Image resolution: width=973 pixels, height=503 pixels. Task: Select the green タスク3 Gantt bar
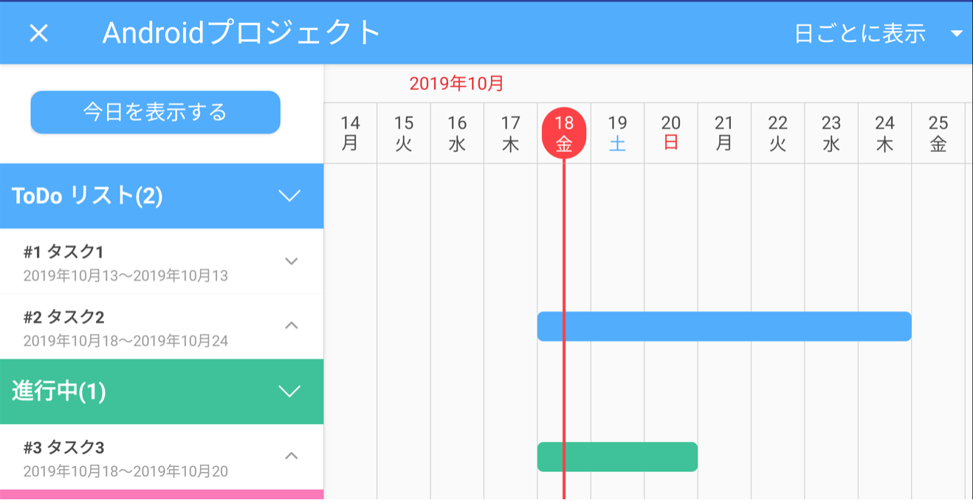point(616,456)
